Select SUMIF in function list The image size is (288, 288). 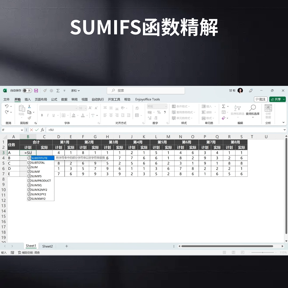41,171
